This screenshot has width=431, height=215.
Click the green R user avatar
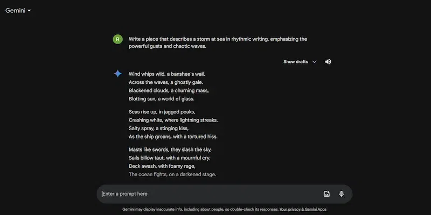(x=117, y=39)
